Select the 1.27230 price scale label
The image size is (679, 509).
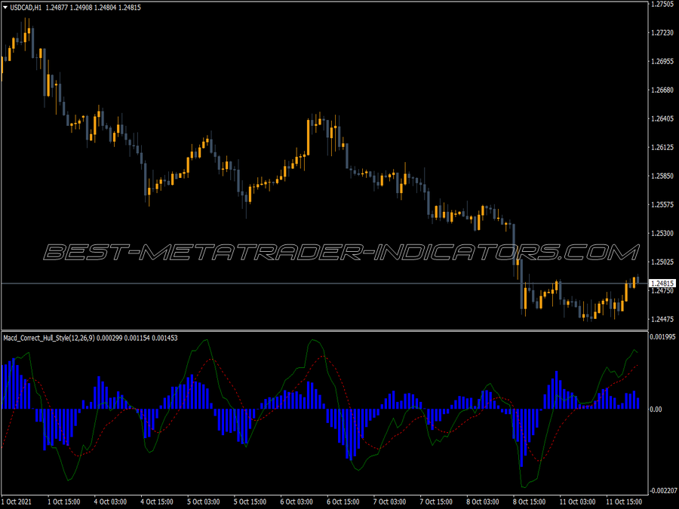point(662,33)
